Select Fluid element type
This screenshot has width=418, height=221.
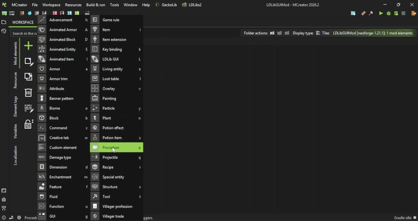[63, 197]
